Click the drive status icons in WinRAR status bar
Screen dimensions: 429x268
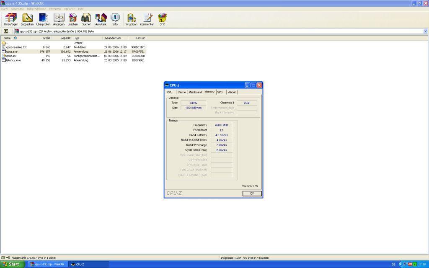point(5,258)
